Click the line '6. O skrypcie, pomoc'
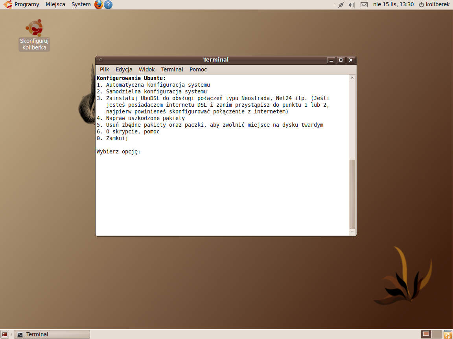 (x=128, y=131)
